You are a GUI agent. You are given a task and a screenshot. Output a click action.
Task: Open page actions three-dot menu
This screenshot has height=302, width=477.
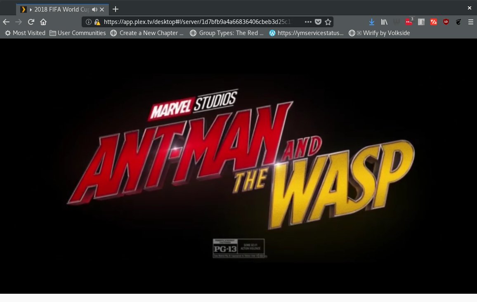pyautogui.click(x=308, y=22)
